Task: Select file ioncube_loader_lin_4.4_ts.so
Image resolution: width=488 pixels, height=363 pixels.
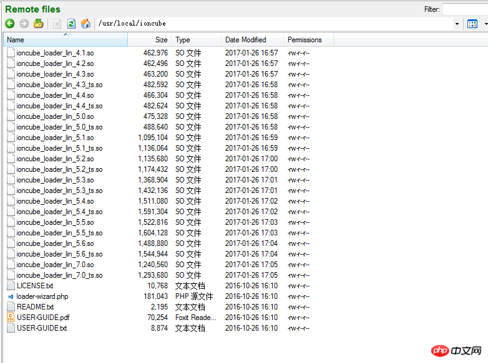Action: click(59, 106)
